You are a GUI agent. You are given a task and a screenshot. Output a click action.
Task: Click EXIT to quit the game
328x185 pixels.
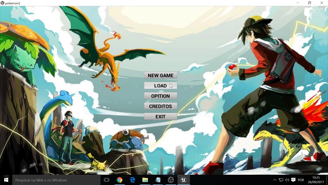coord(161,116)
